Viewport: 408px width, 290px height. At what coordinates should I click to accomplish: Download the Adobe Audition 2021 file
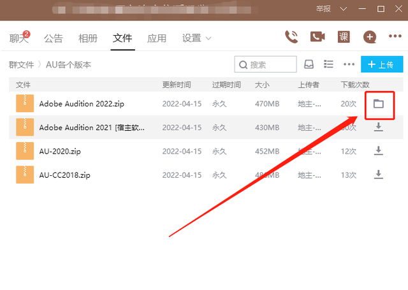378,127
